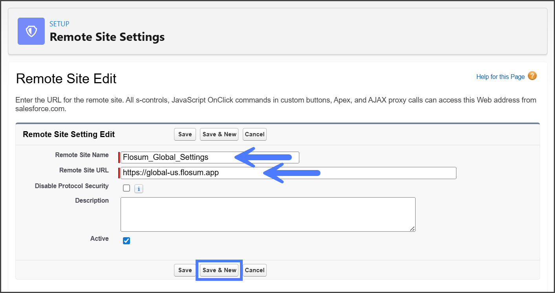Click the highlighted bottom Save & New button
555x293 pixels.
coord(219,270)
